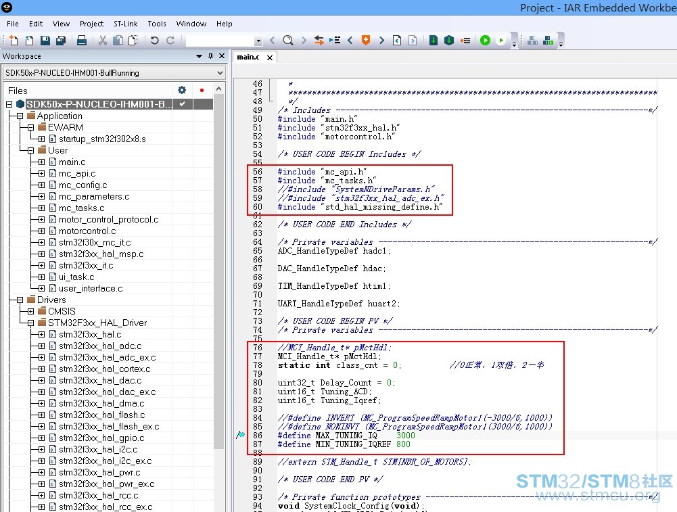Toggle bookmark with the orange shield icon
677x512 pixels.
click(x=366, y=41)
